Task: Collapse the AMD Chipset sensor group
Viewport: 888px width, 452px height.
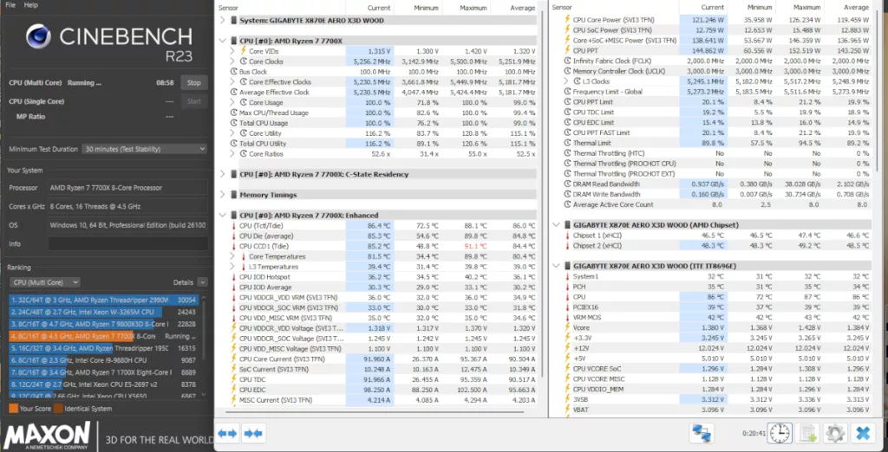Action: click(556, 225)
